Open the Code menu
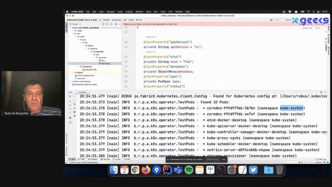The image size is (332, 187). pos(120,11)
